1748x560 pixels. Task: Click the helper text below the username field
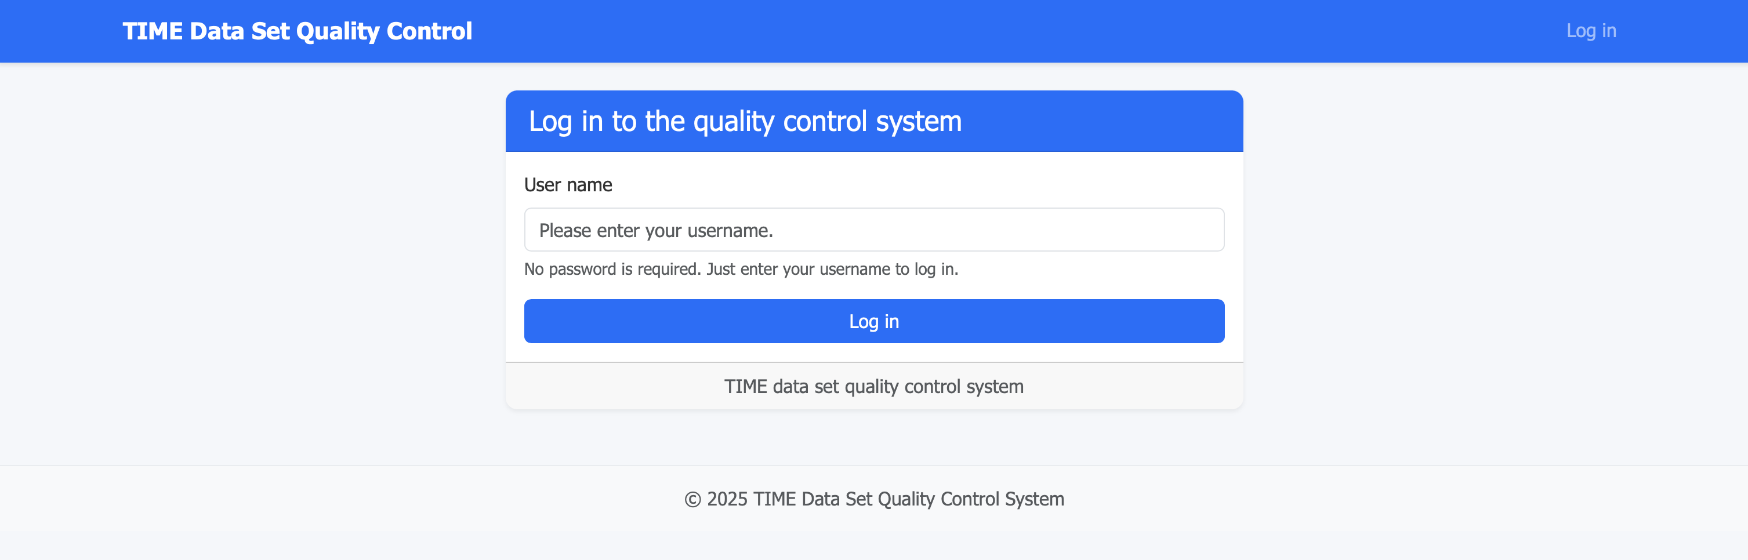pyautogui.click(x=741, y=269)
